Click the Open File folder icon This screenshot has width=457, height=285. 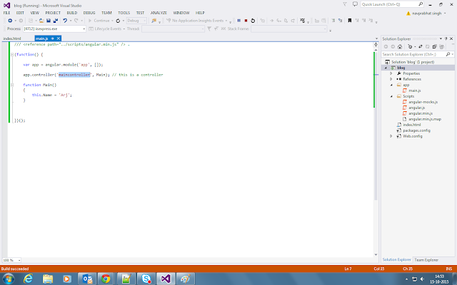point(41,21)
